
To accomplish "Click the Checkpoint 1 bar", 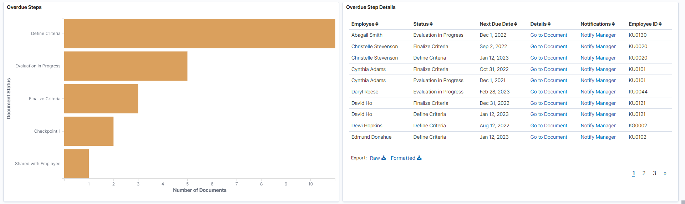I will pos(89,131).
